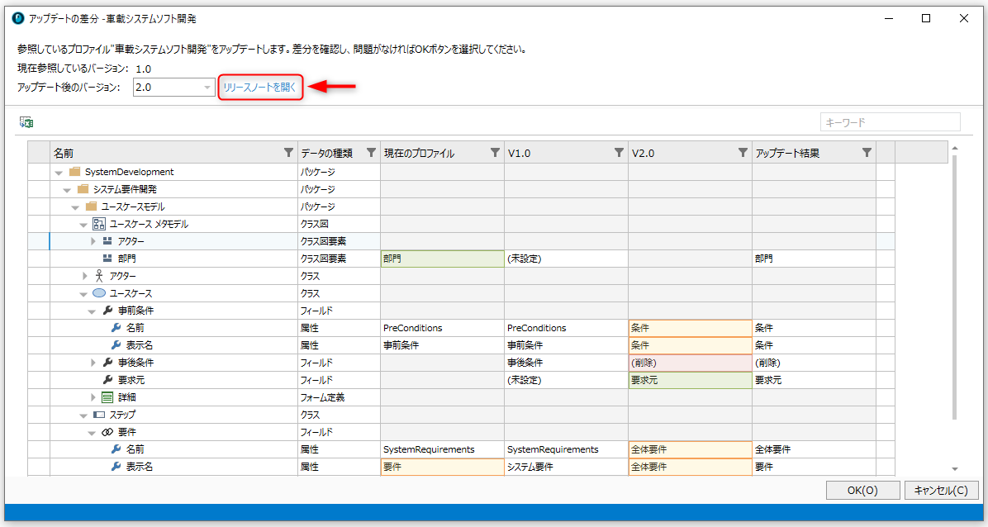Click the OK(O) button
Viewport: 988px width, 527px height.
pyautogui.click(x=862, y=491)
